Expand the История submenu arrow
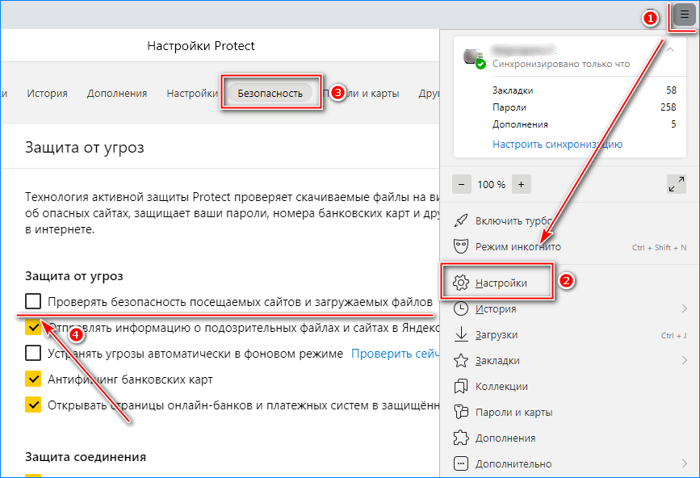Viewport: 700px width, 478px height. click(684, 308)
